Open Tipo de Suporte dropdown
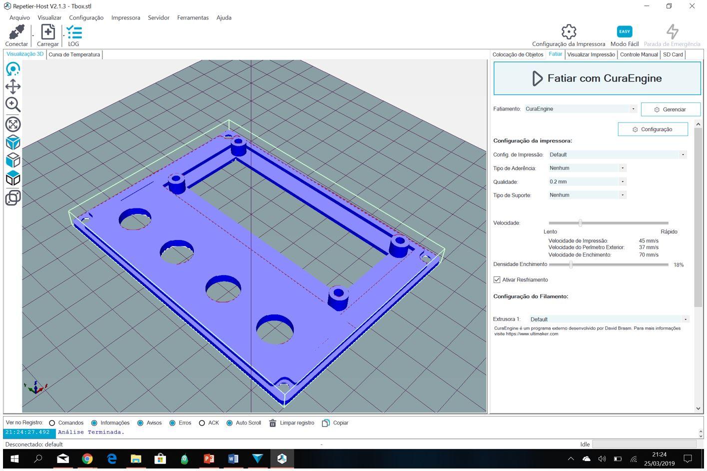 point(587,195)
